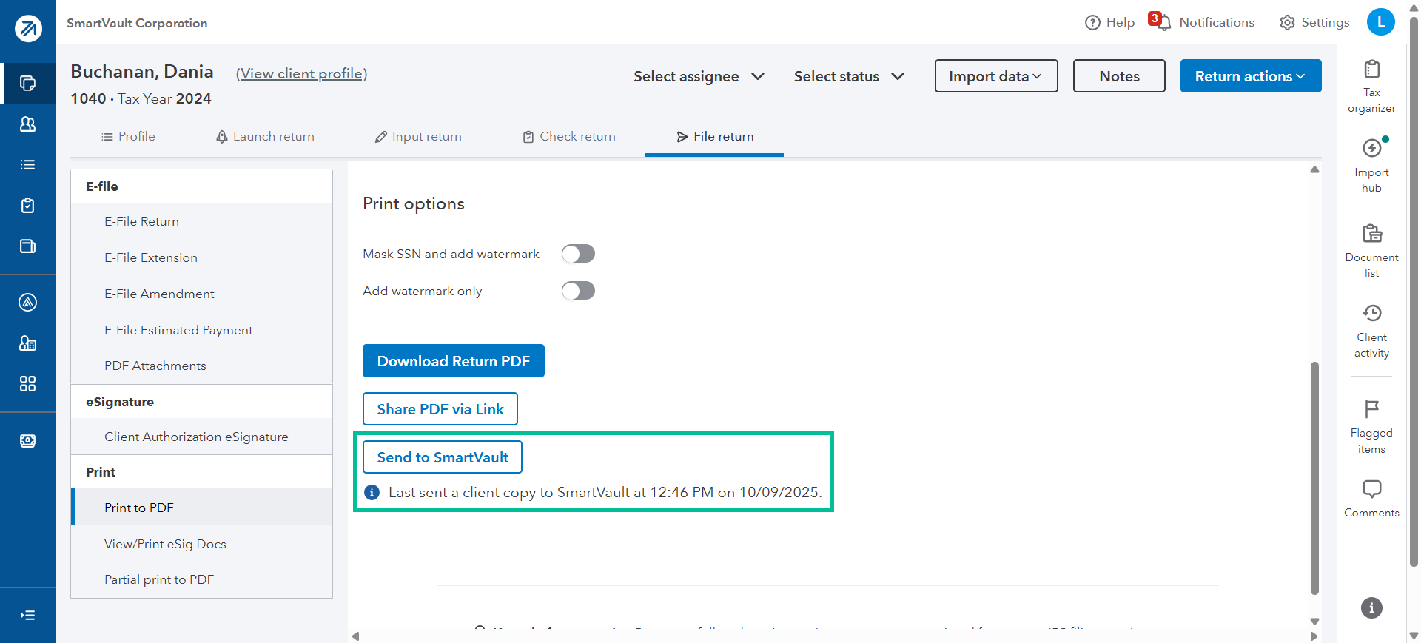This screenshot has height=643, width=1421.
Task: Click the Notifications bell icon
Action: click(x=1163, y=23)
